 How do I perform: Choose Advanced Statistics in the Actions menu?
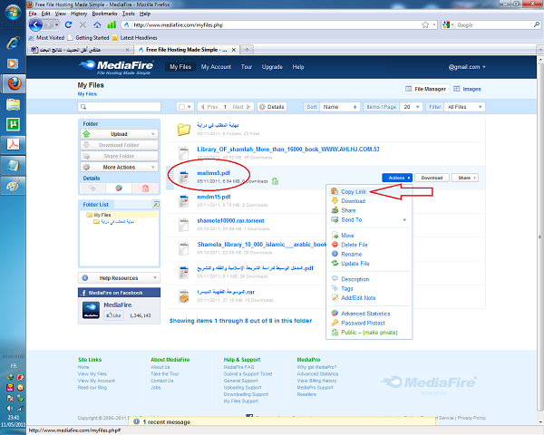click(365, 314)
